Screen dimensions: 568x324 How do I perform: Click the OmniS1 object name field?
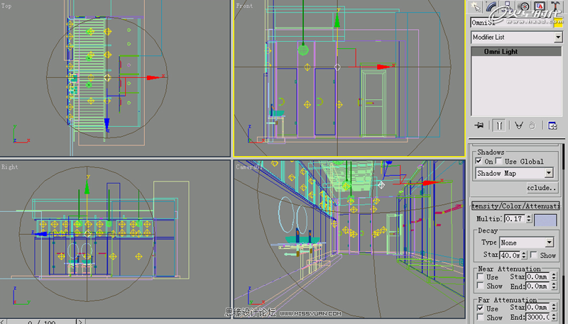pyautogui.click(x=511, y=23)
